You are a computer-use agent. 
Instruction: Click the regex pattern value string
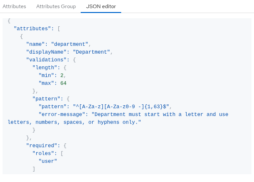(121, 107)
